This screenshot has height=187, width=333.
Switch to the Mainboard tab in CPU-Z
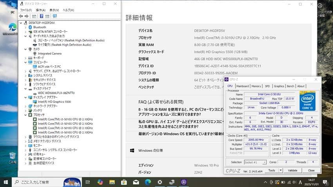(x=243, y=86)
